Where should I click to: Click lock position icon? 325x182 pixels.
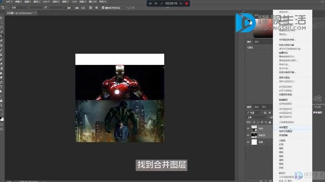point(262,123)
